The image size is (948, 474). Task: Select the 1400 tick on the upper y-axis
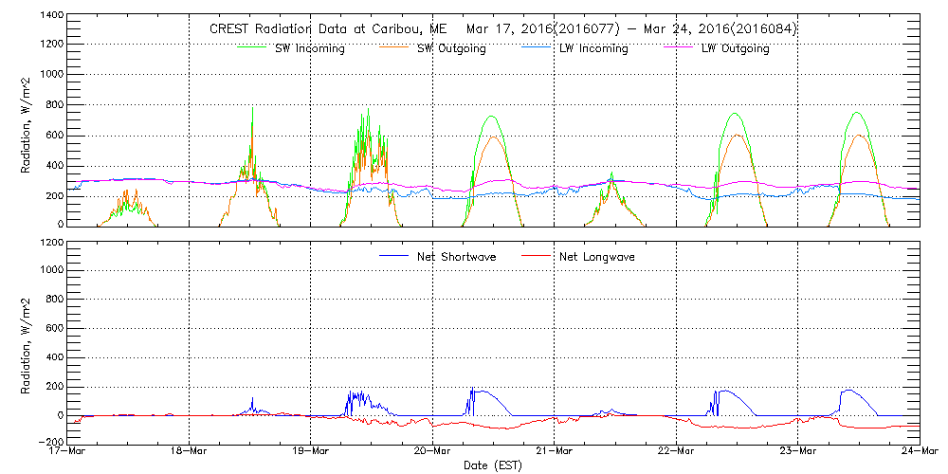(x=50, y=16)
